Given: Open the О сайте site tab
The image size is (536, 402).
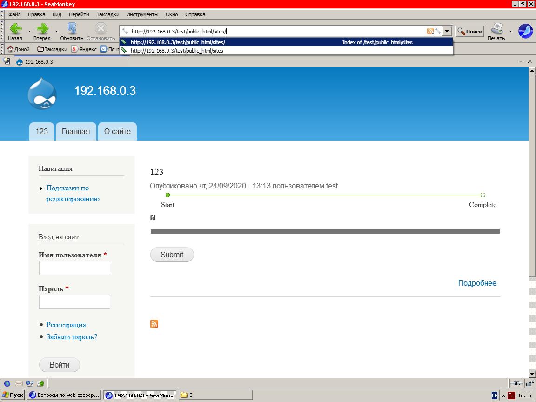Looking at the screenshot, I should [x=117, y=131].
